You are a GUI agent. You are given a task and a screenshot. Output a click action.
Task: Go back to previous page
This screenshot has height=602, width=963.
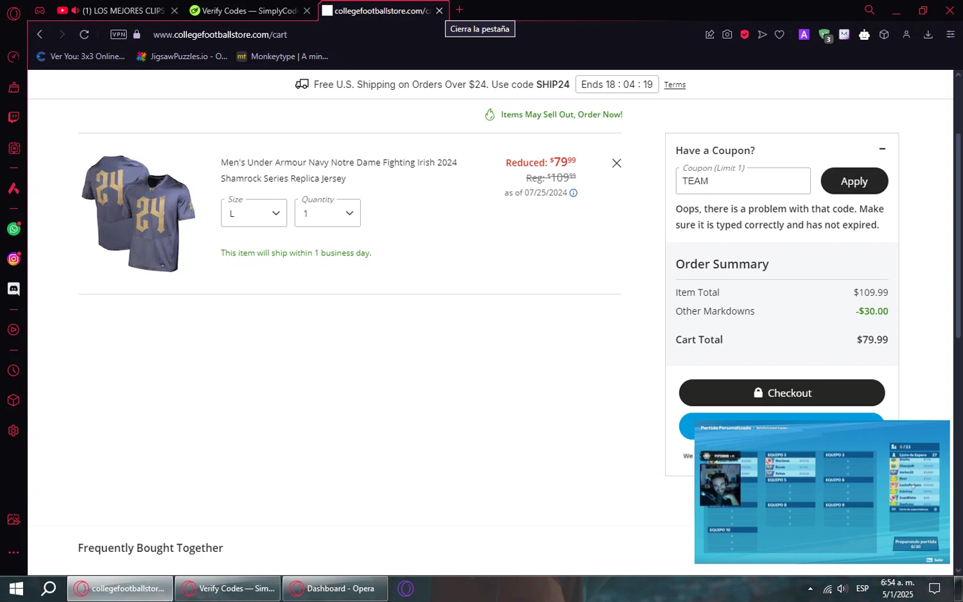[40, 35]
